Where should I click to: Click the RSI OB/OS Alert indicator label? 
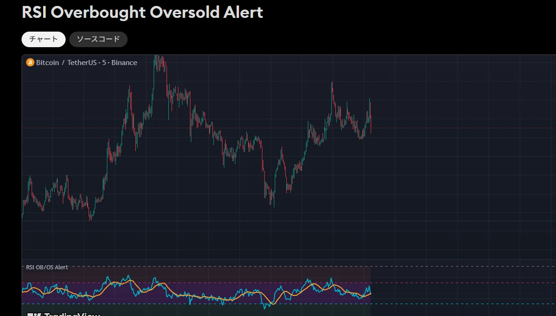point(47,267)
